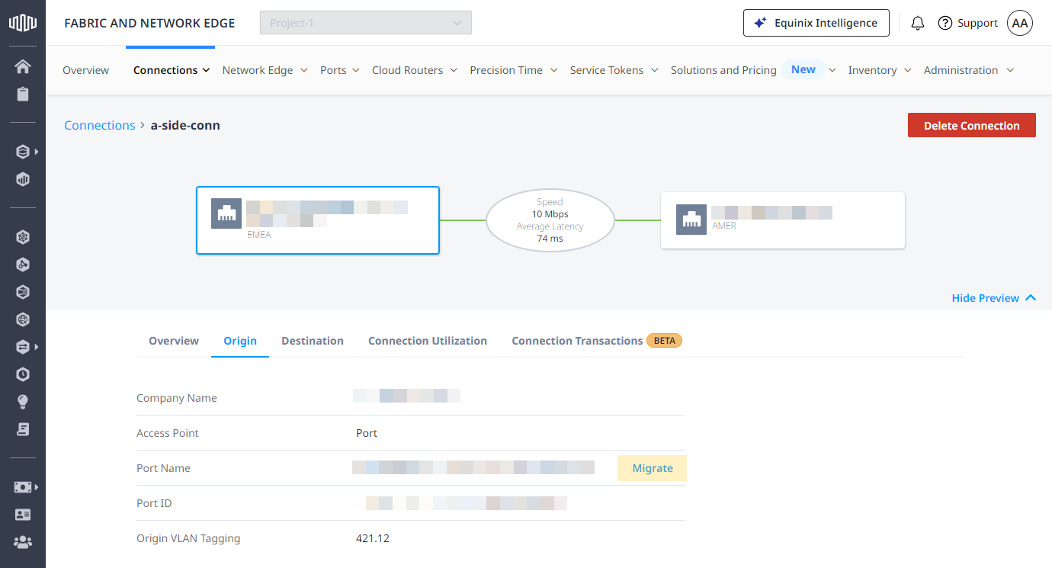
Task: Expand the Network Edge menu dropdown
Action: (303, 70)
